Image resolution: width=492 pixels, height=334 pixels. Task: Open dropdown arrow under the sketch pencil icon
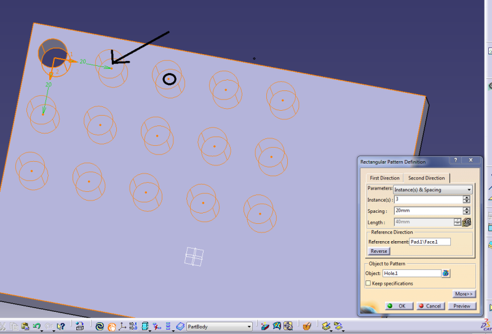click(331, 331)
